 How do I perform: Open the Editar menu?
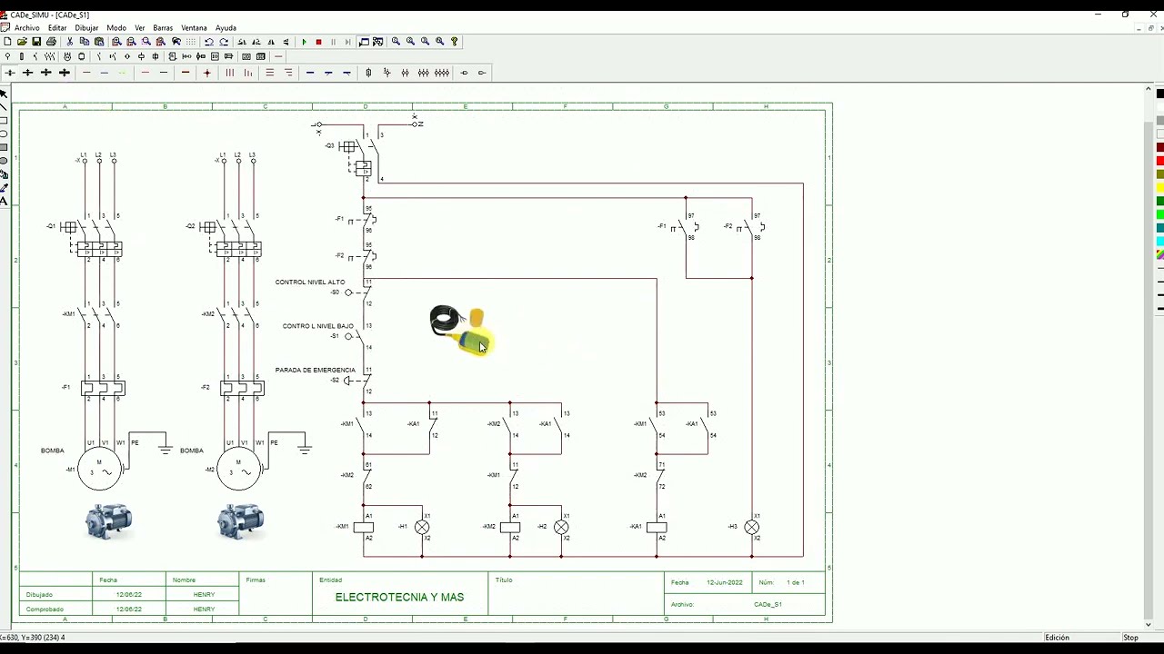[x=57, y=28]
